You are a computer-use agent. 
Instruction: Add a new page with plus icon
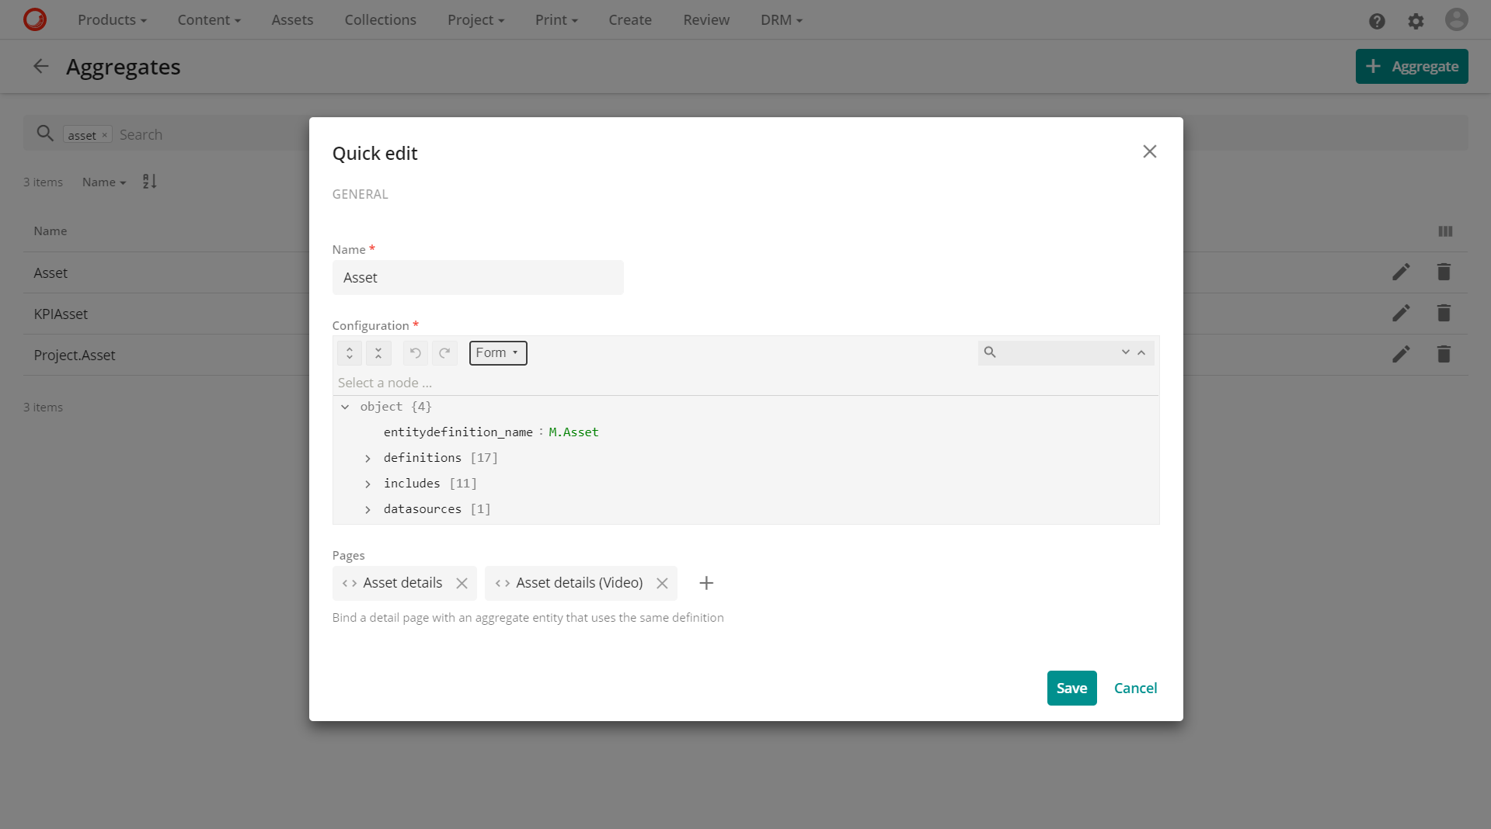pos(706,583)
